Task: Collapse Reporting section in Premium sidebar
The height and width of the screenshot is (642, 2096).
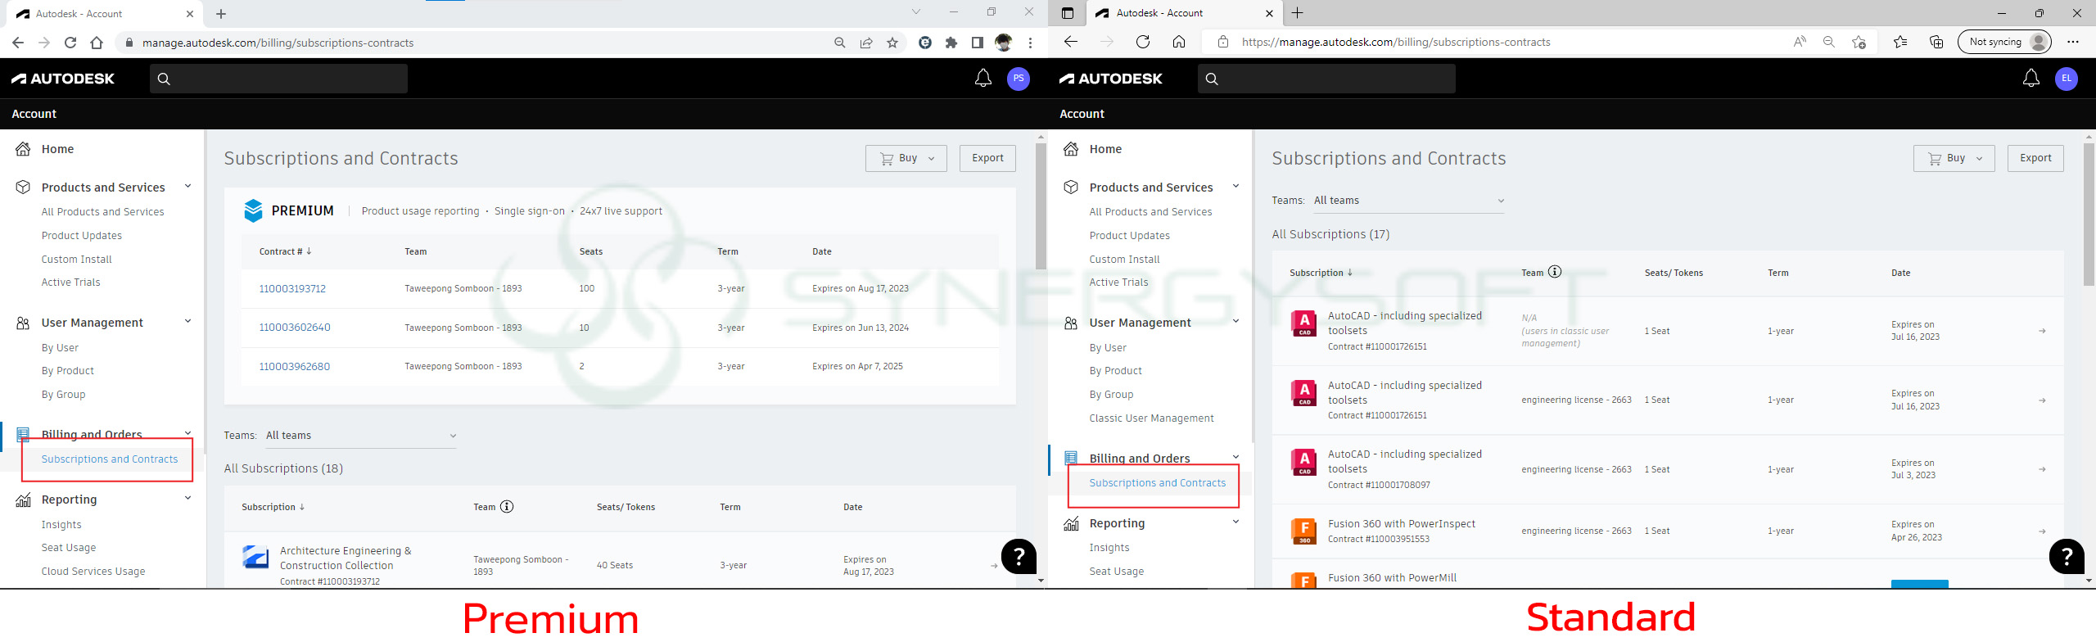Action: click(187, 498)
